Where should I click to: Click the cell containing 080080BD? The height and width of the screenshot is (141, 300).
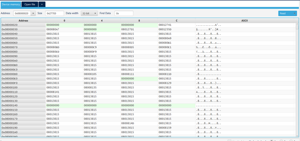pos(64,47)
